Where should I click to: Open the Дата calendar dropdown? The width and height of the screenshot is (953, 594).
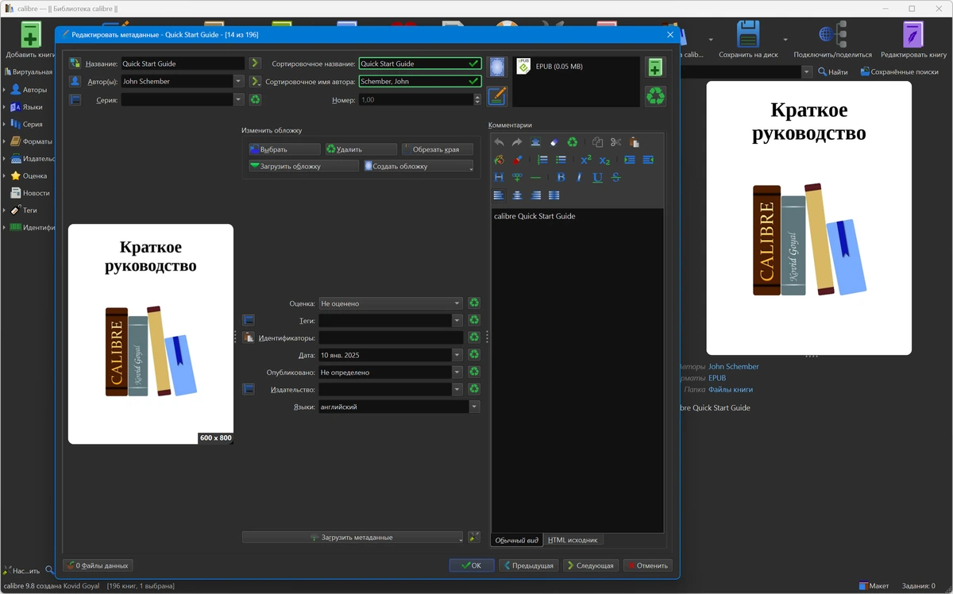(x=457, y=355)
